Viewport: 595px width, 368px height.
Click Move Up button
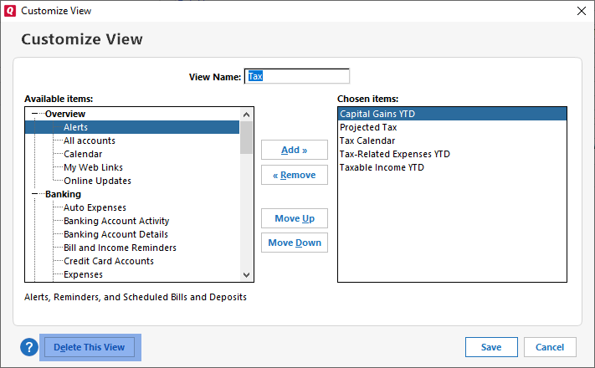tap(294, 218)
